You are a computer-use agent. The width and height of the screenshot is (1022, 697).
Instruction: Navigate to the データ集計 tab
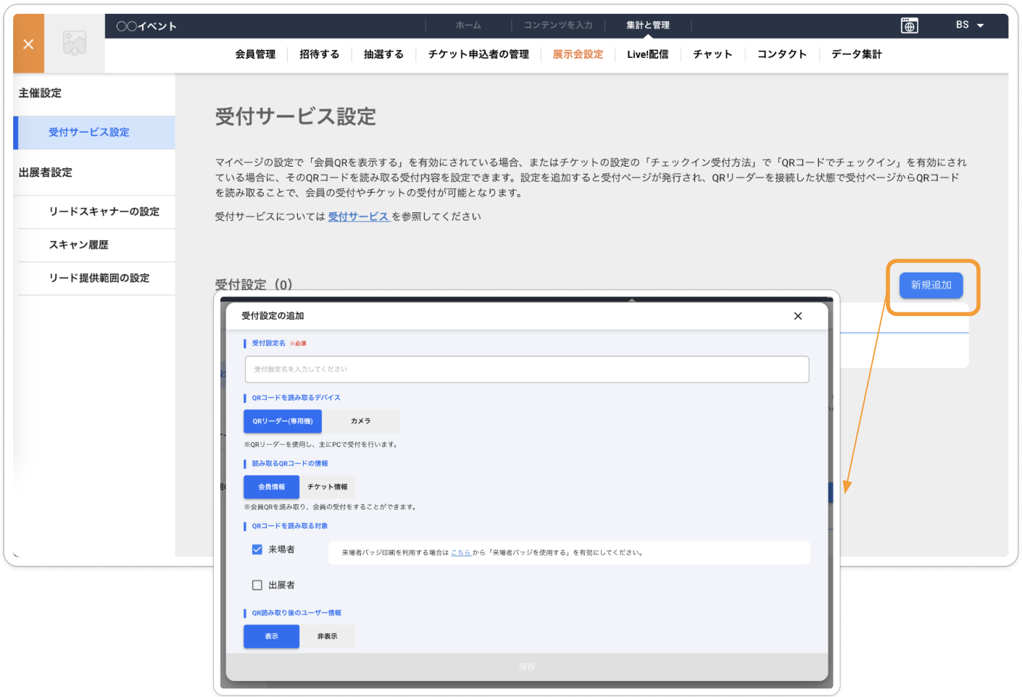tap(856, 54)
